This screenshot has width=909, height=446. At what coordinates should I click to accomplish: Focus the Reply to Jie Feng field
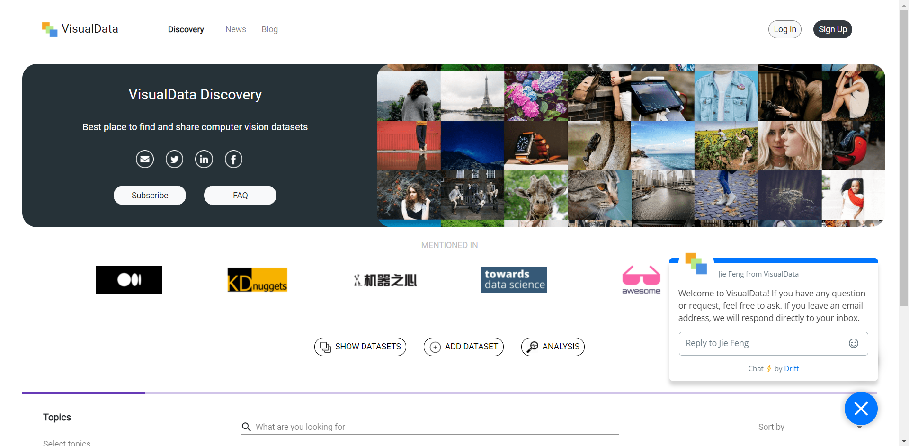pyautogui.click(x=774, y=343)
